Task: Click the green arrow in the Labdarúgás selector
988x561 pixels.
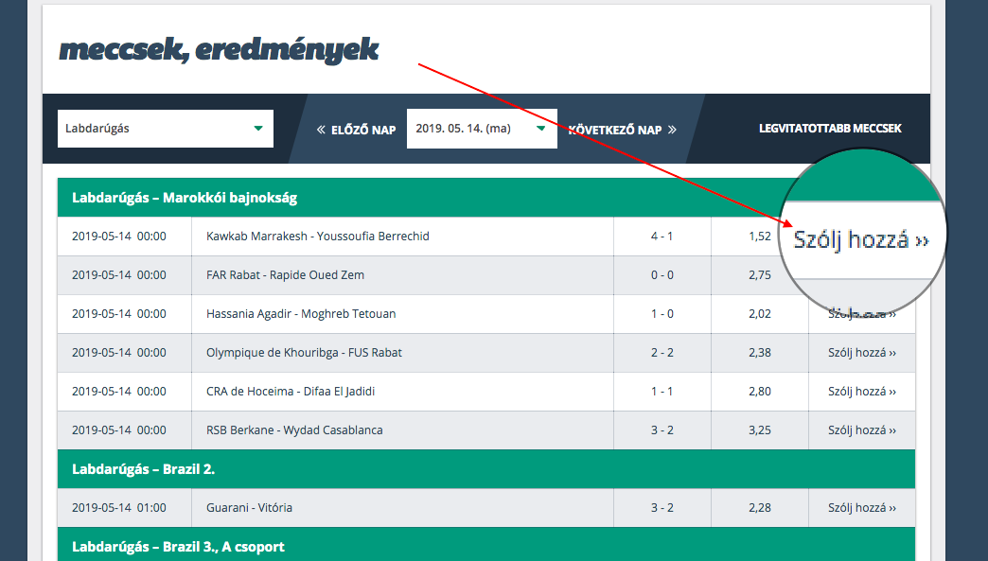Action: 257,129
